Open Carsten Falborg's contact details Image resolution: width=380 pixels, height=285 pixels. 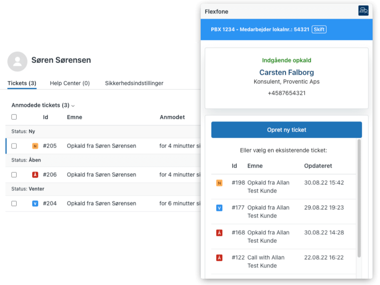(x=286, y=72)
